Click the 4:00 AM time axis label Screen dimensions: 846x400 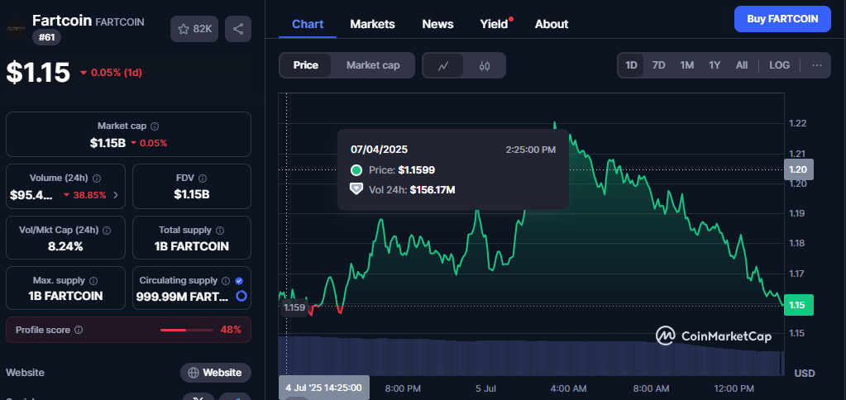tap(568, 388)
